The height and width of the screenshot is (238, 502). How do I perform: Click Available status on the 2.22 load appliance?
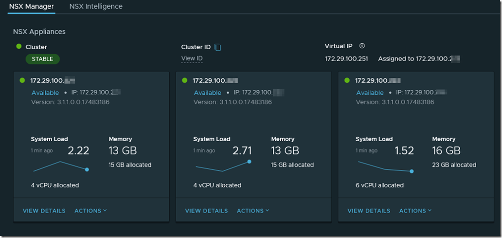pos(45,92)
